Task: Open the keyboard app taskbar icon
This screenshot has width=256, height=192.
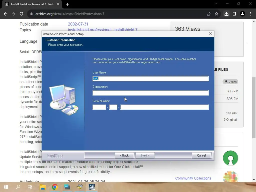Action: 67,187
